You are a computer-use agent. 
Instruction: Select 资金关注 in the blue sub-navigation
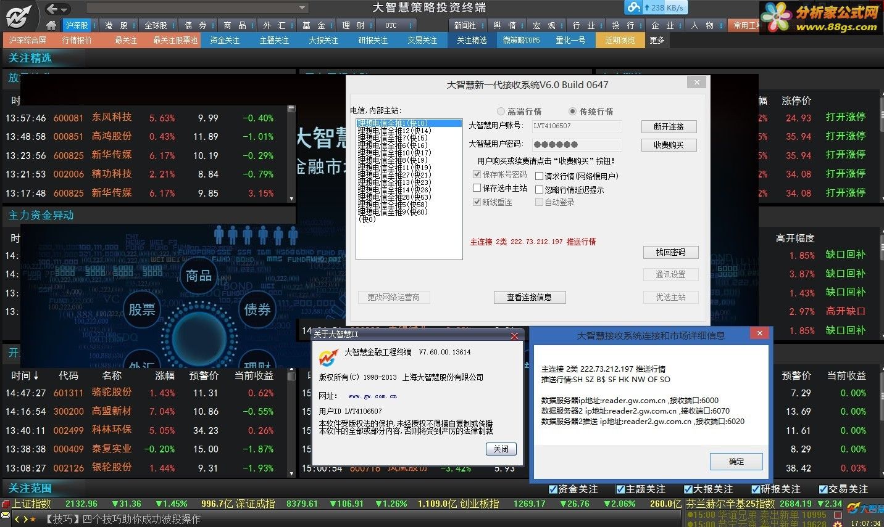click(225, 40)
